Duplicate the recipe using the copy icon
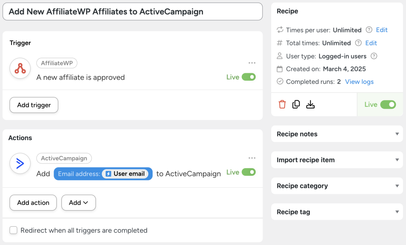Viewport: 406px width, 245px height. [x=296, y=104]
